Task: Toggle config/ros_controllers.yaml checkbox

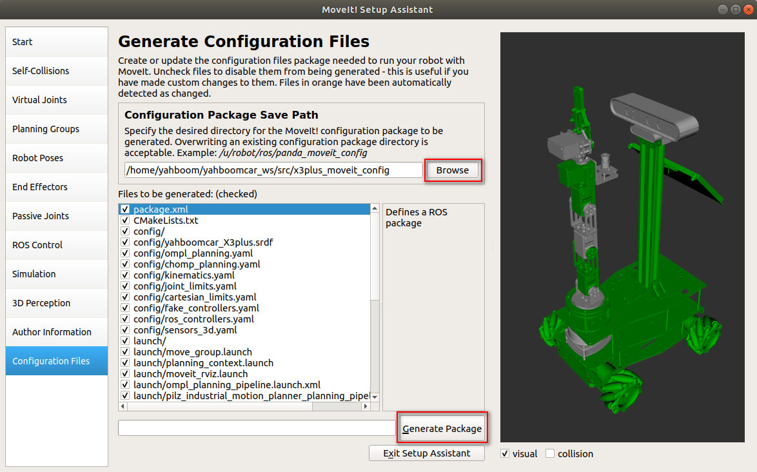Action: (x=125, y=319)
